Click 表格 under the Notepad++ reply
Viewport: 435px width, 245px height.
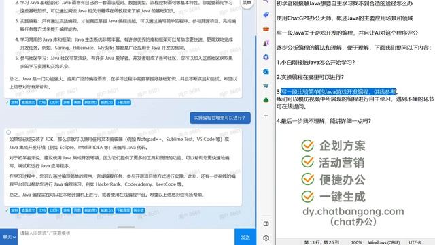[x=67, y=210]
